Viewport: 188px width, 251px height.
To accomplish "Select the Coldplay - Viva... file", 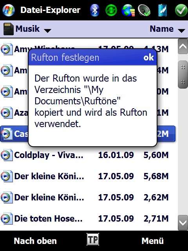I will (x=88, y=155).
